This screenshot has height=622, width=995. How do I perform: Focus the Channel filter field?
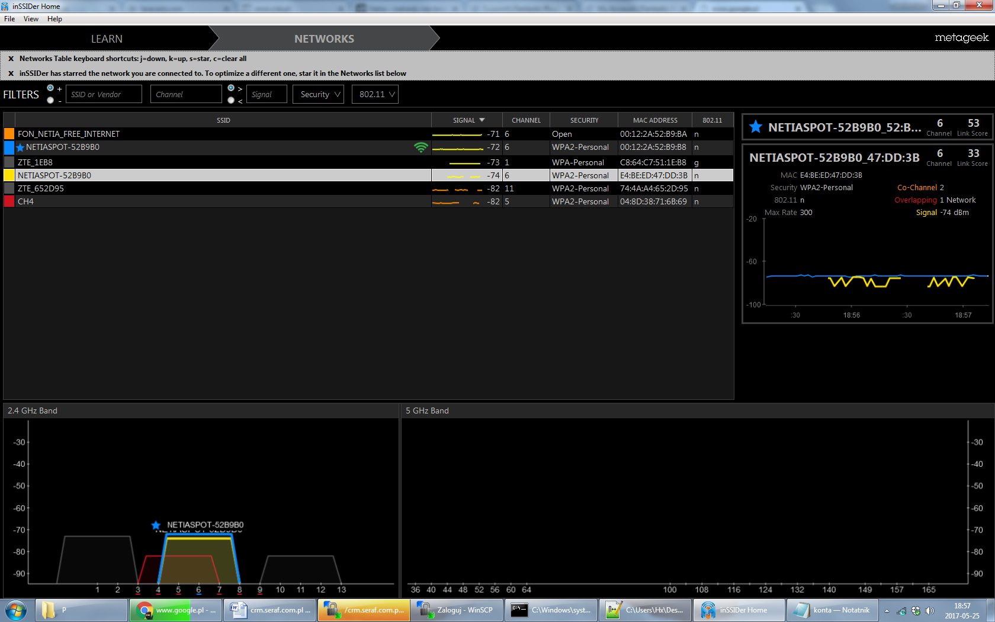(187, 94)
